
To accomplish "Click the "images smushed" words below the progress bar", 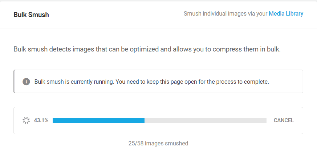I will click(167, 144).
